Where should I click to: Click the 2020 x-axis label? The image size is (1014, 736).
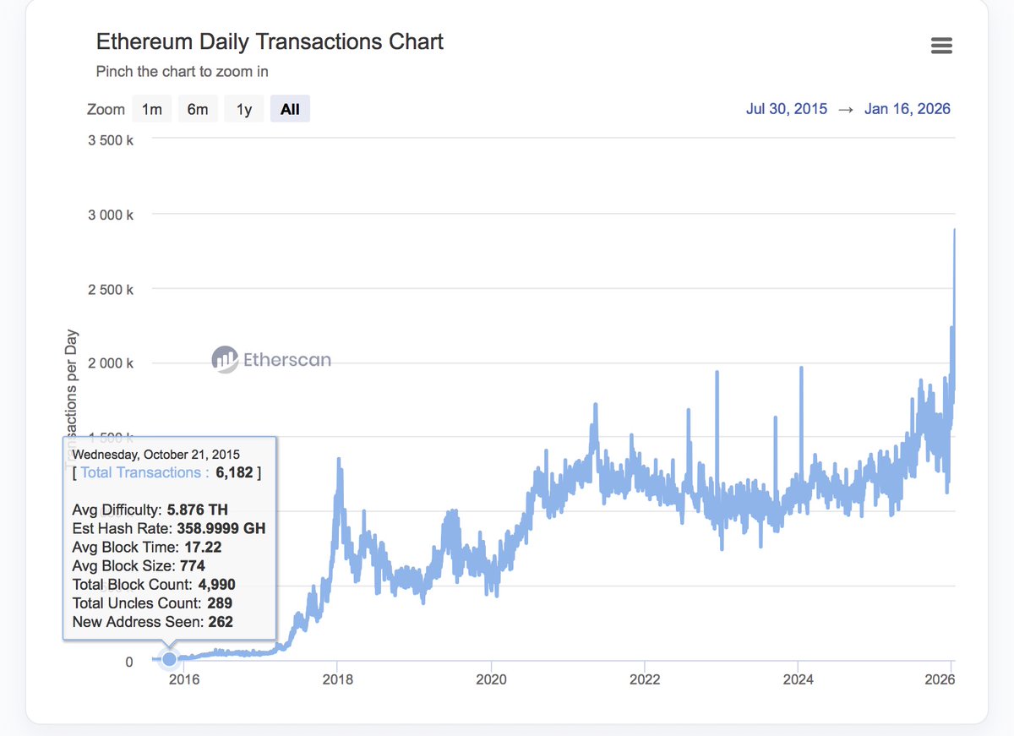pos(491,679)
